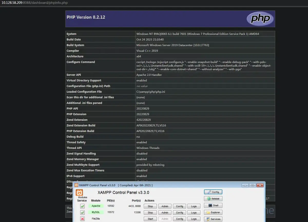Click the 'Additional .ini files parsed' label

tap(84, 103)
